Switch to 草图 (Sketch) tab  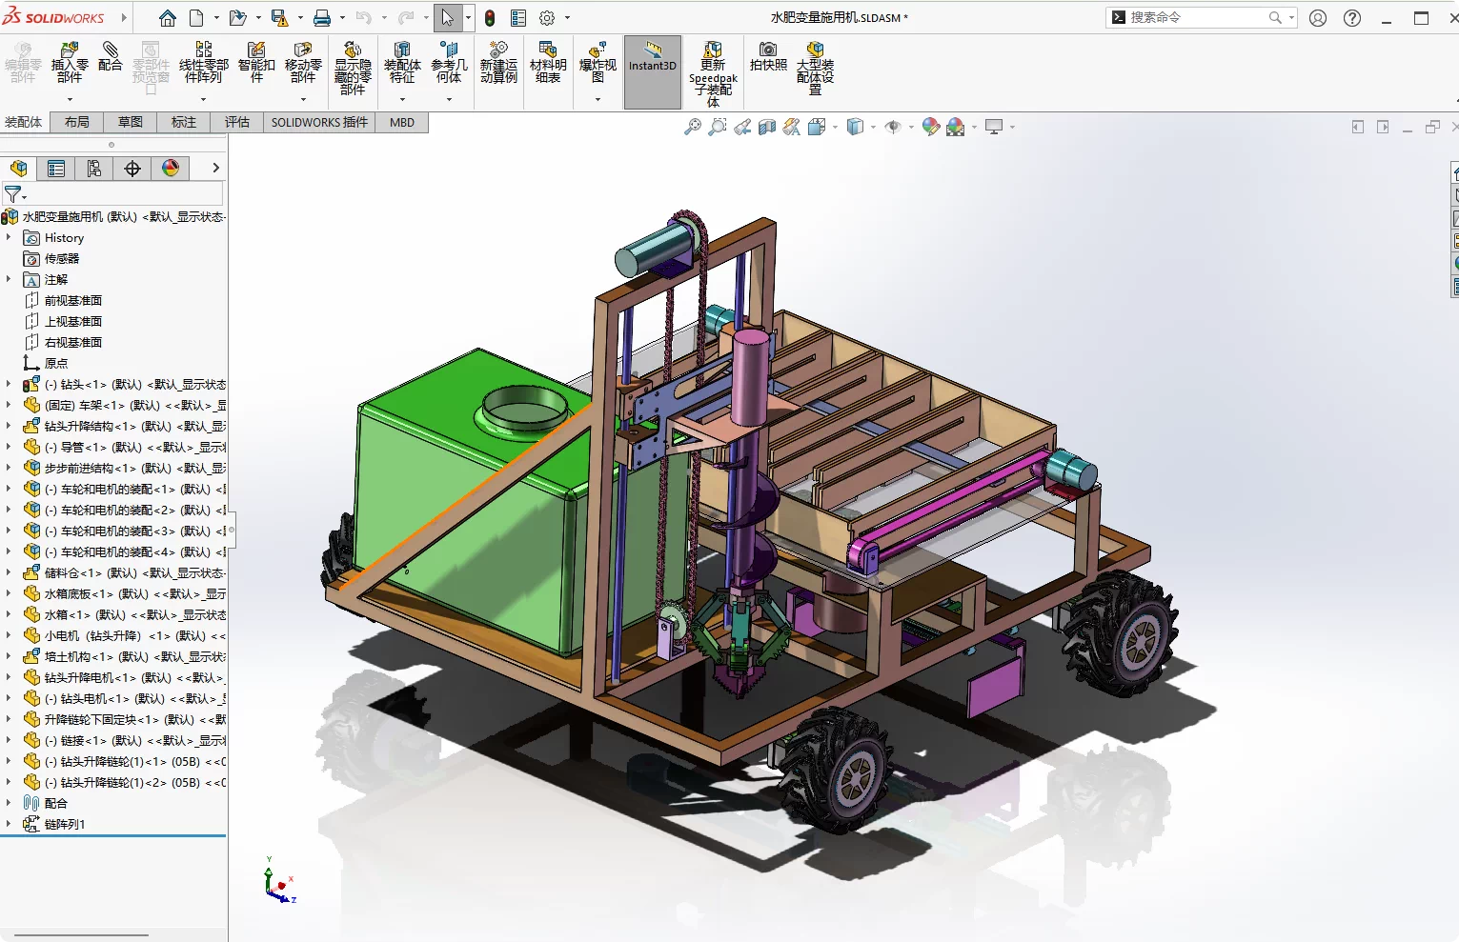coord(131,122)
